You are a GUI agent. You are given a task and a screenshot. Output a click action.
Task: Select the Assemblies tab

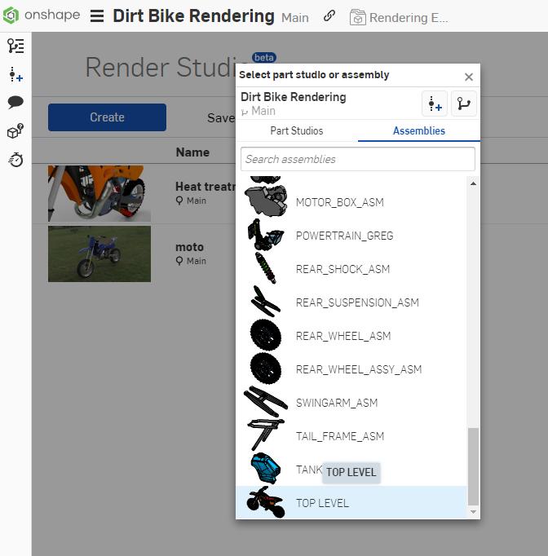(419, 130)
